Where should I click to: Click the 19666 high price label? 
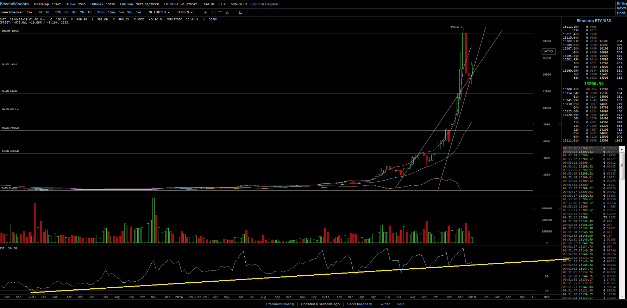coord(454,27)
